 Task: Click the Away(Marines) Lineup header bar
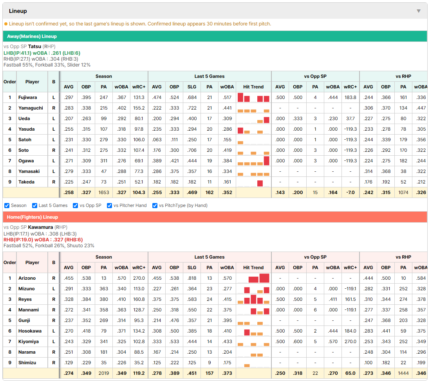(215, 36)
